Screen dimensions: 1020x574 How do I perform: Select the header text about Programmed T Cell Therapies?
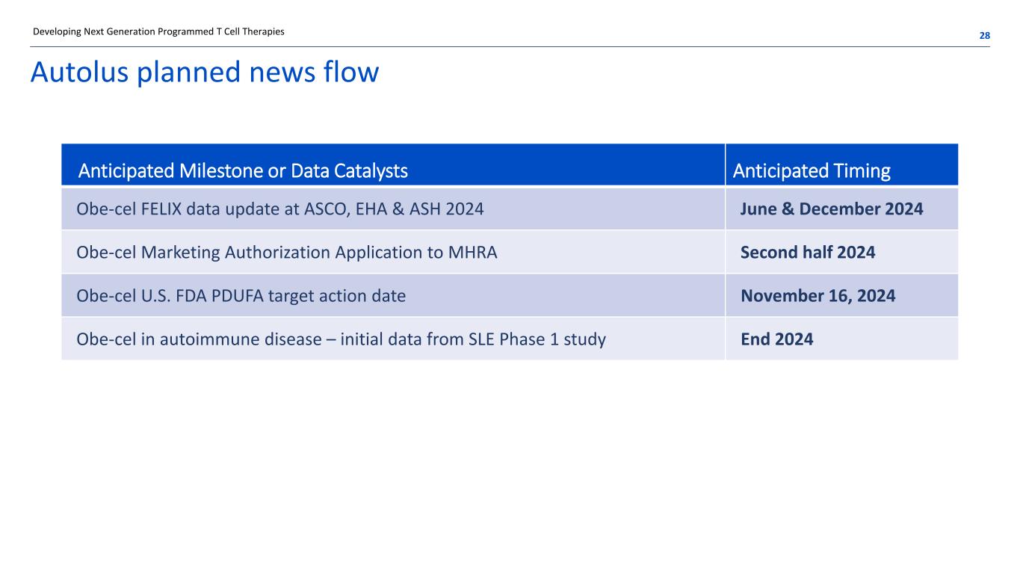point(158,31)
